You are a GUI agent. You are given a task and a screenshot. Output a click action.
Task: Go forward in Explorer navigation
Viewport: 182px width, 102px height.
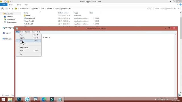[x=6, y=9]
